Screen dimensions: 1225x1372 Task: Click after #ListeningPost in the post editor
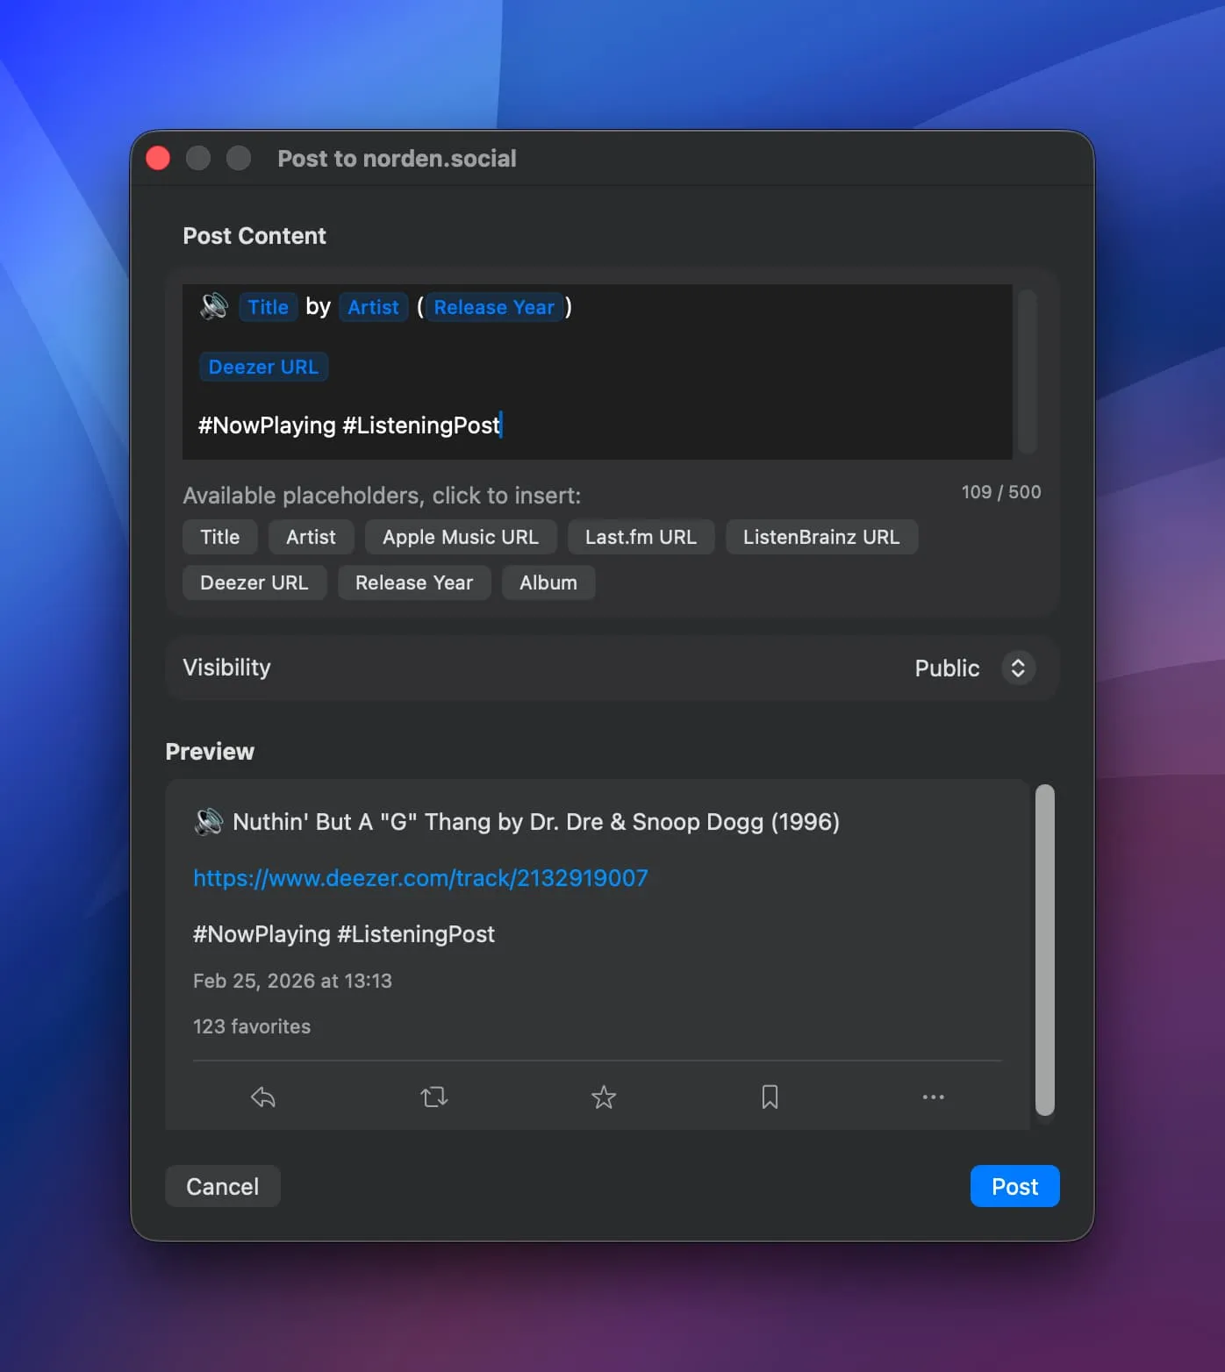[501, 425]
